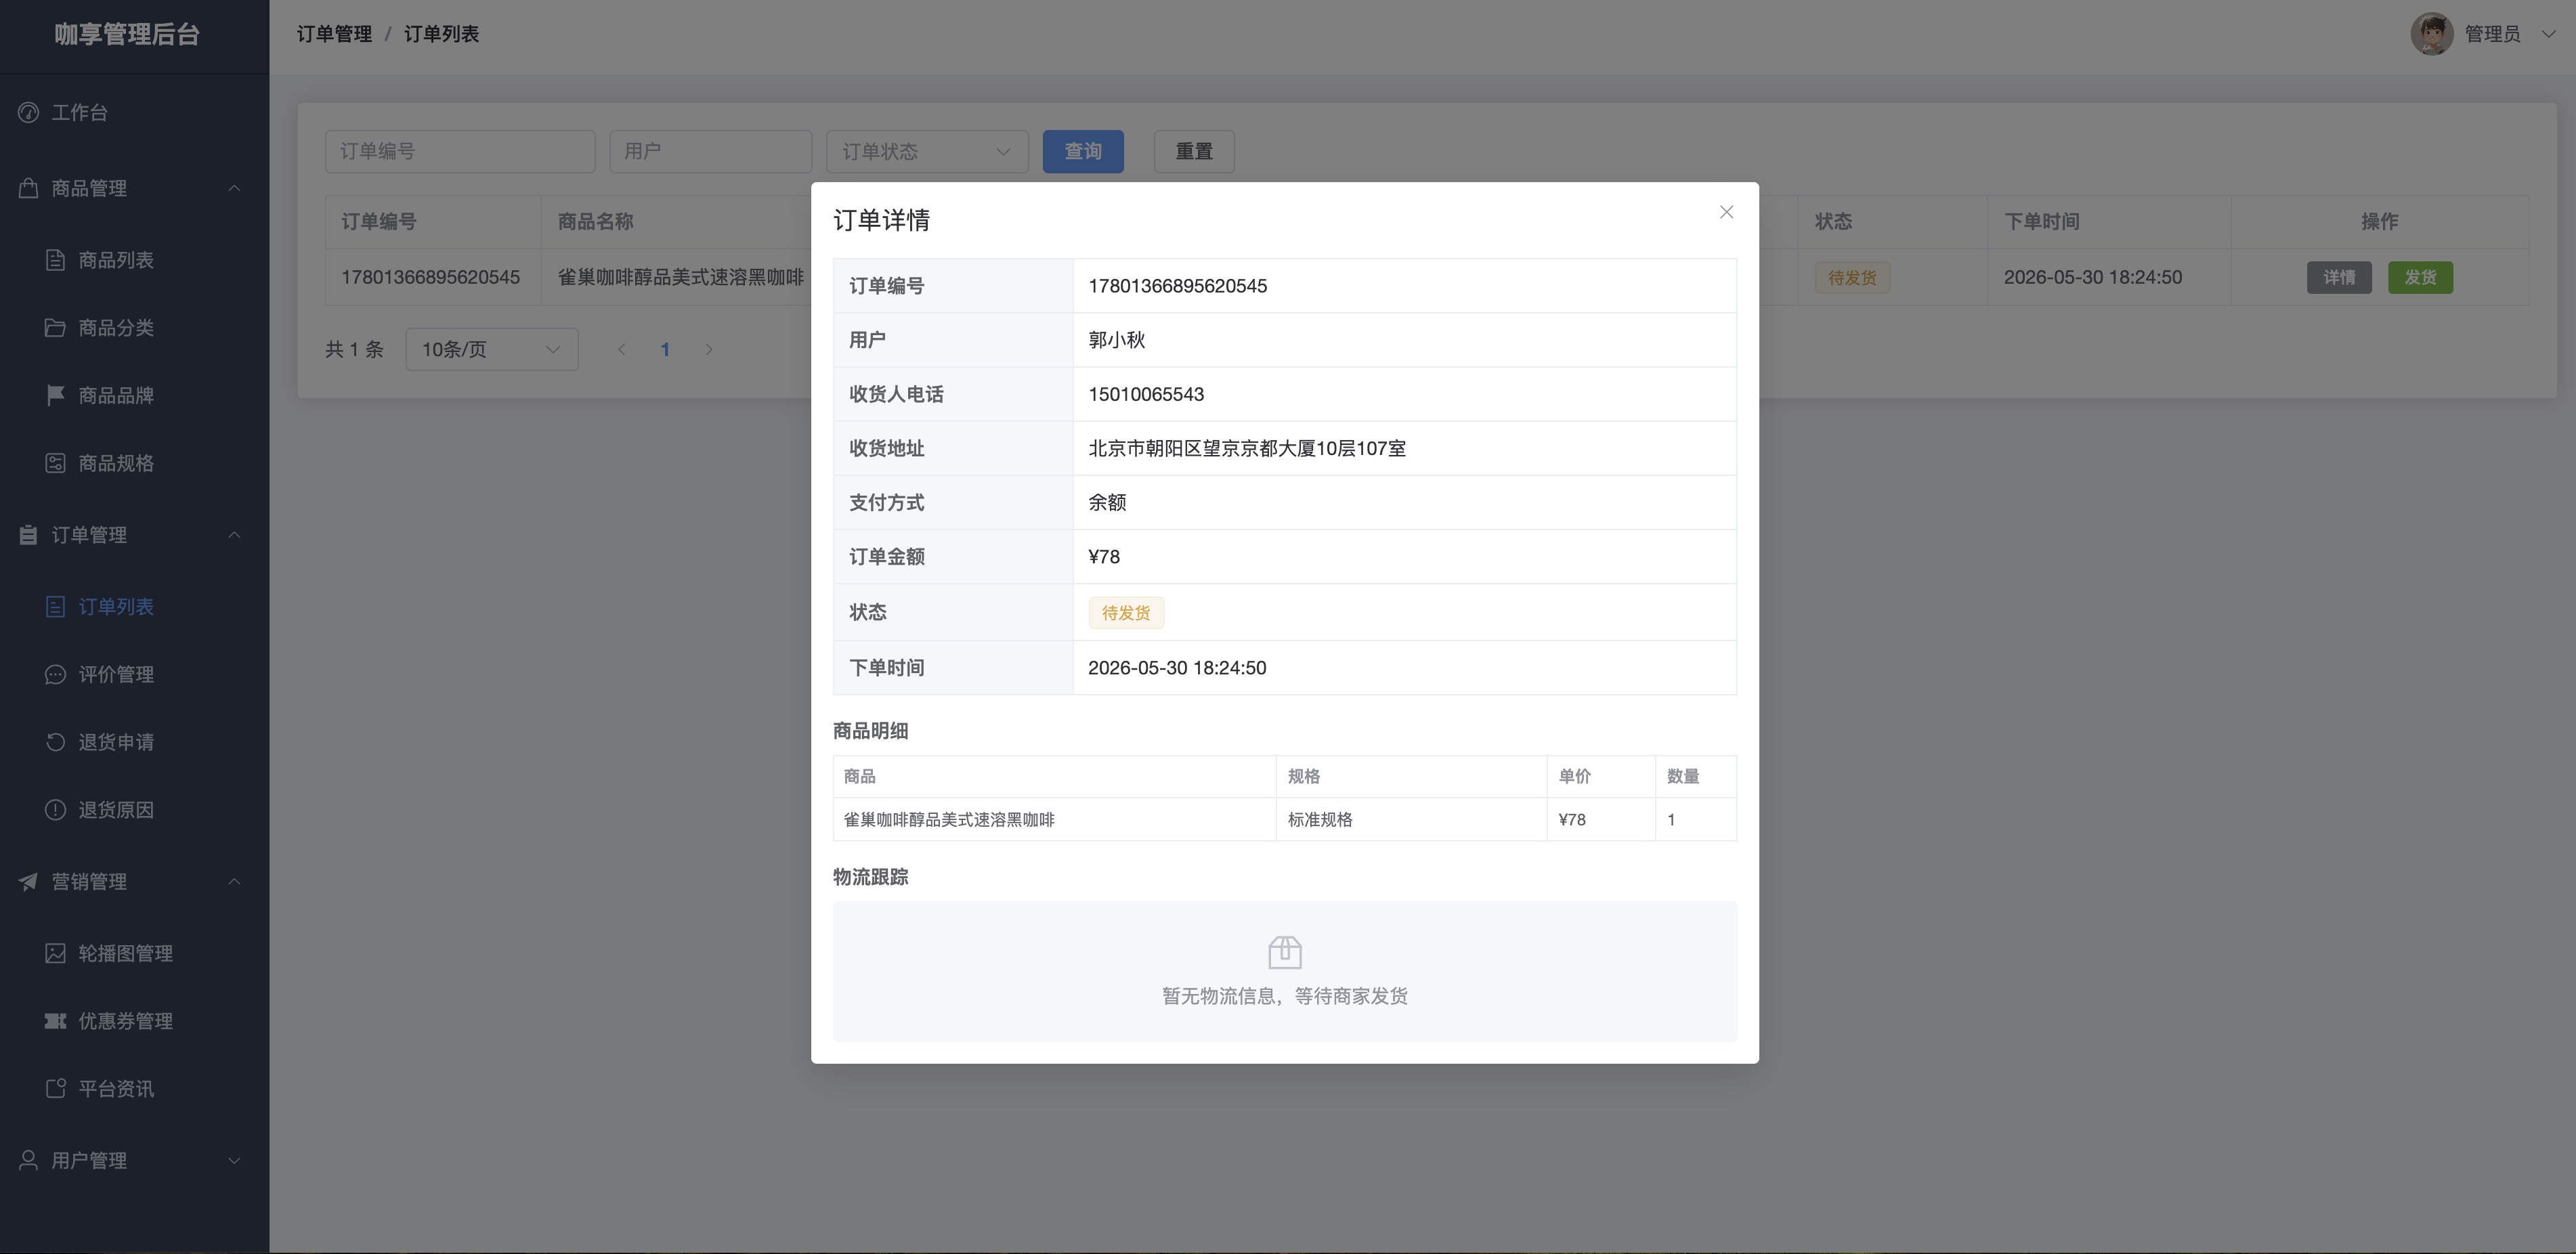Viewport: 2576px width, 1254px height.
Task: Click 2026-05-30 18:24:50 in dialog
Action: tap(1177, 668)
